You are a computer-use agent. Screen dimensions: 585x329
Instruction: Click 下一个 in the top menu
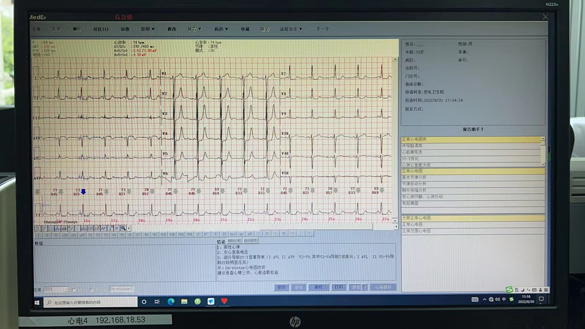(322, 29)
